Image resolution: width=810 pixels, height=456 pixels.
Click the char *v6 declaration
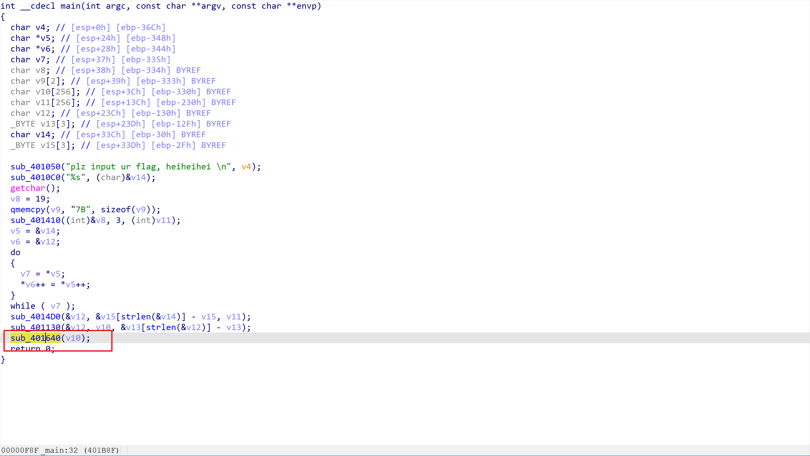pyautogui.click(x=93, y=49)
